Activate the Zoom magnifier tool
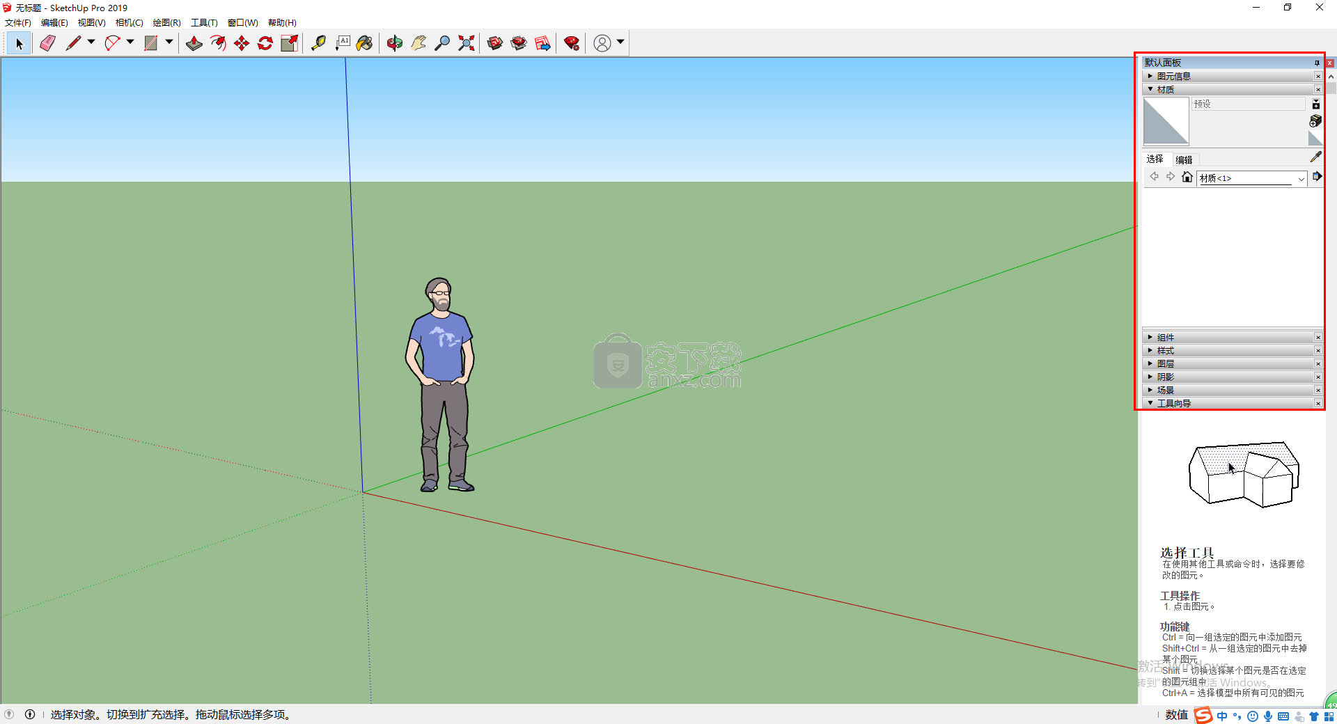Image resolution: width=1337 pixels, height=724 pixels. coord(442,43)
